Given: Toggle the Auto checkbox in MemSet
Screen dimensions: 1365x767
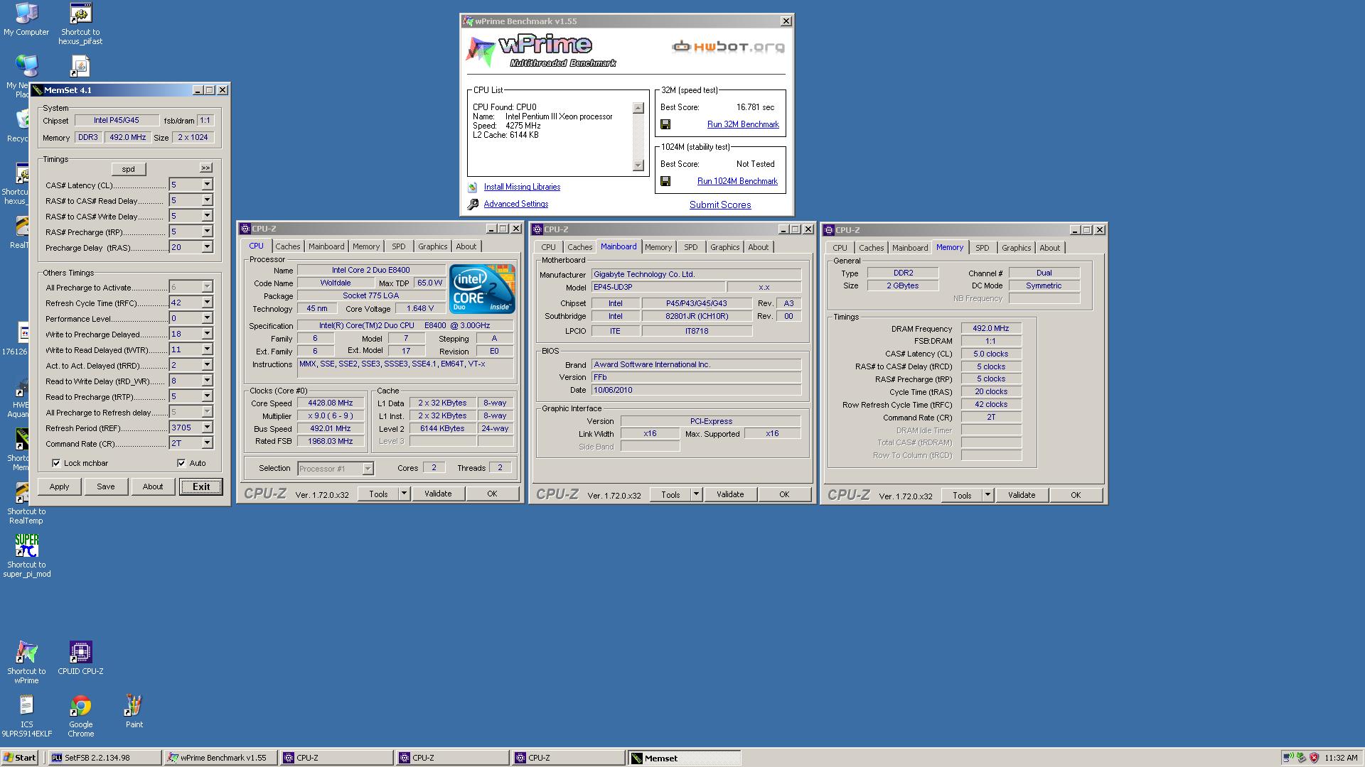Looking at the screenshot, I should coord(181,463).
